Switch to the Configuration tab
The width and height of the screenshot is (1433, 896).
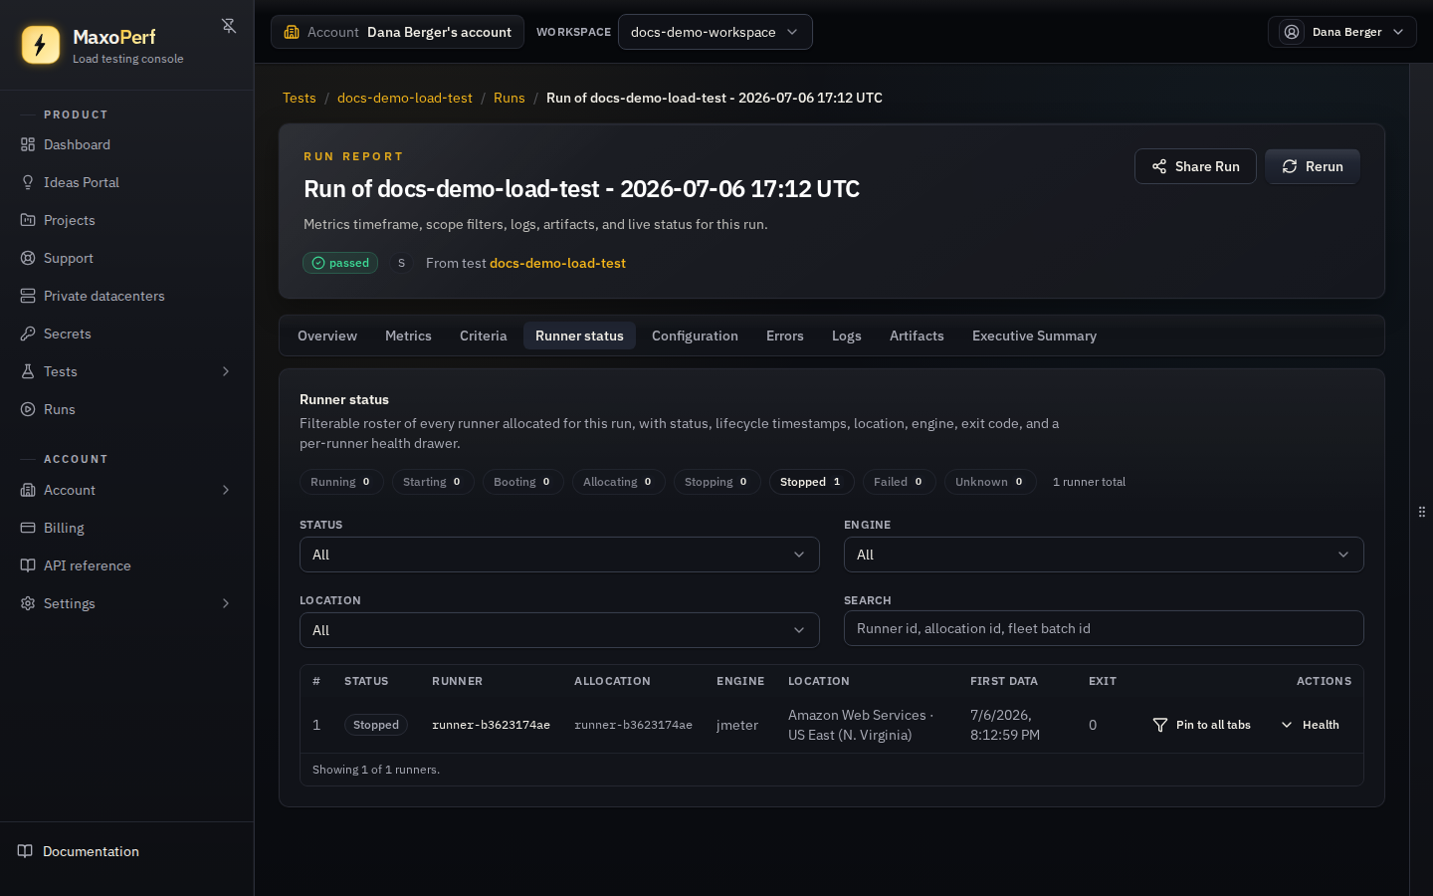pos(695,336)
